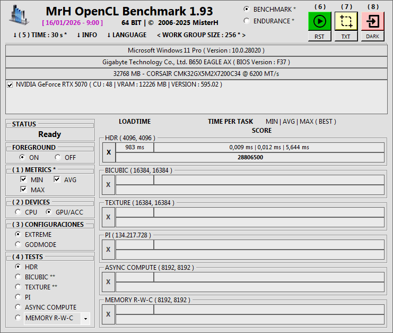Increase work group size with right arrow

coord(243,35)
